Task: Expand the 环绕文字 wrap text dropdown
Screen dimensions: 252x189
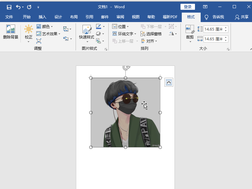Action: [x=124, y=34]
